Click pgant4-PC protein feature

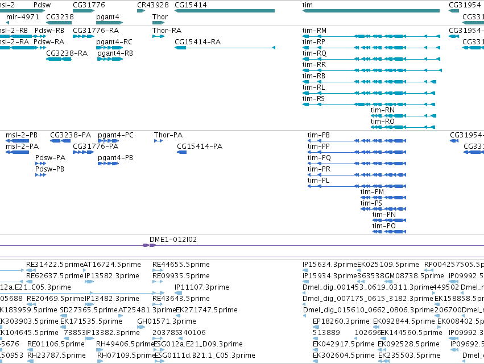click(108, 141)
